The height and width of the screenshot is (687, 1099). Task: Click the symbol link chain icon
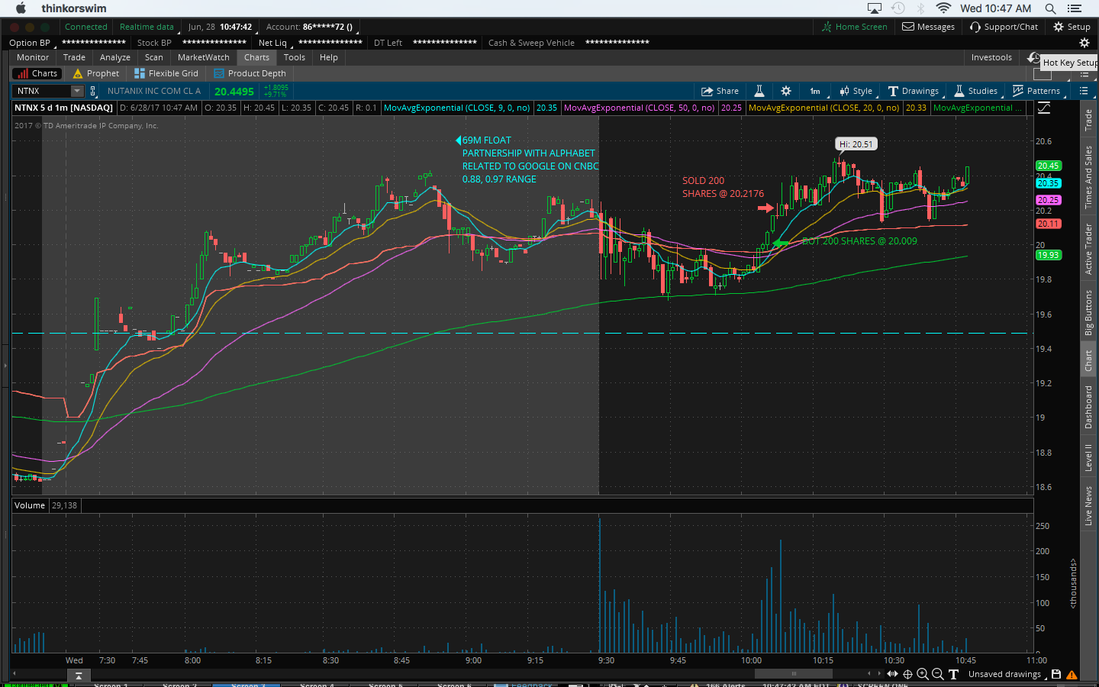click(93, 91)
